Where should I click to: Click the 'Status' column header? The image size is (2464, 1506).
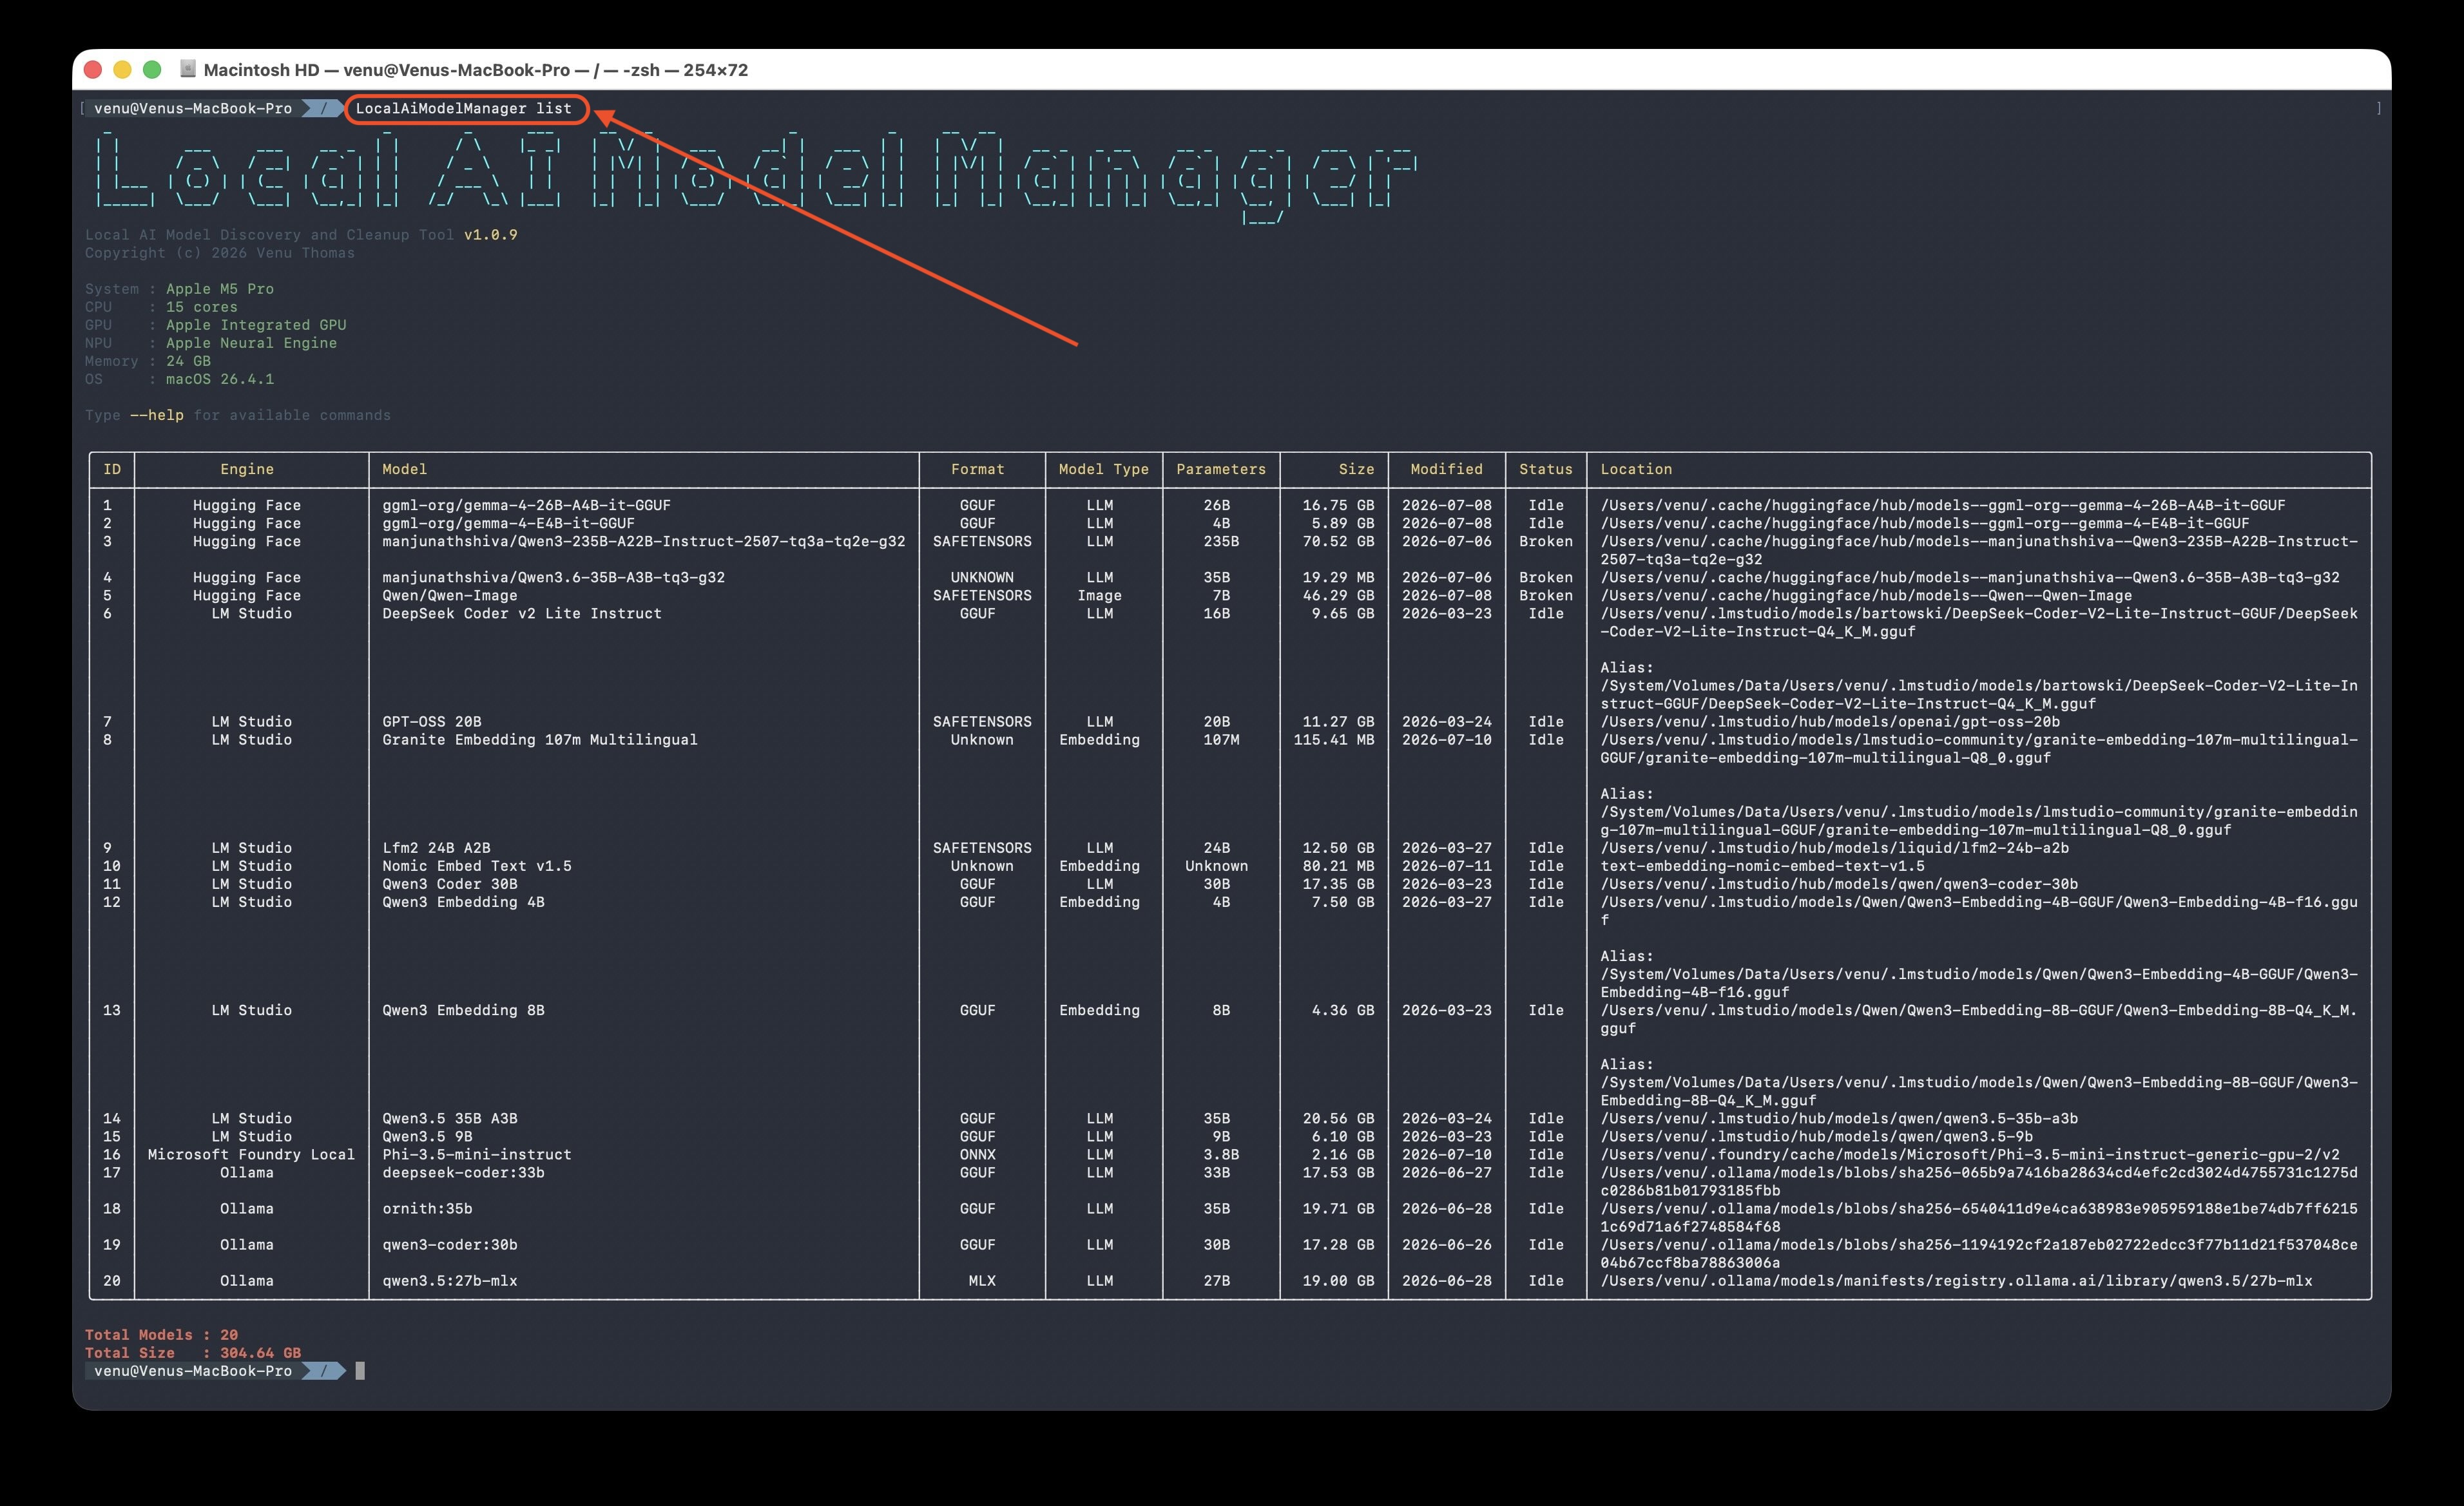click(1546, 469)
